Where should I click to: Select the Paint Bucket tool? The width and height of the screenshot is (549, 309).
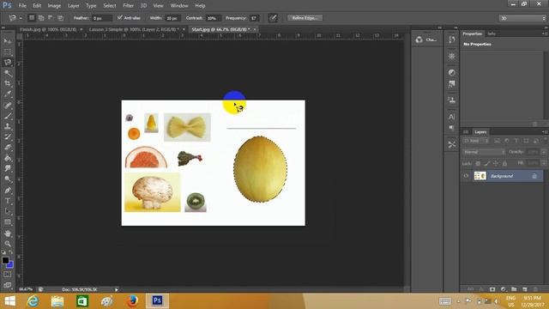[x=8, y=158]
